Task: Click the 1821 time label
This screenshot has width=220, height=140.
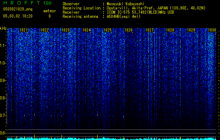Action: [23, 30]
